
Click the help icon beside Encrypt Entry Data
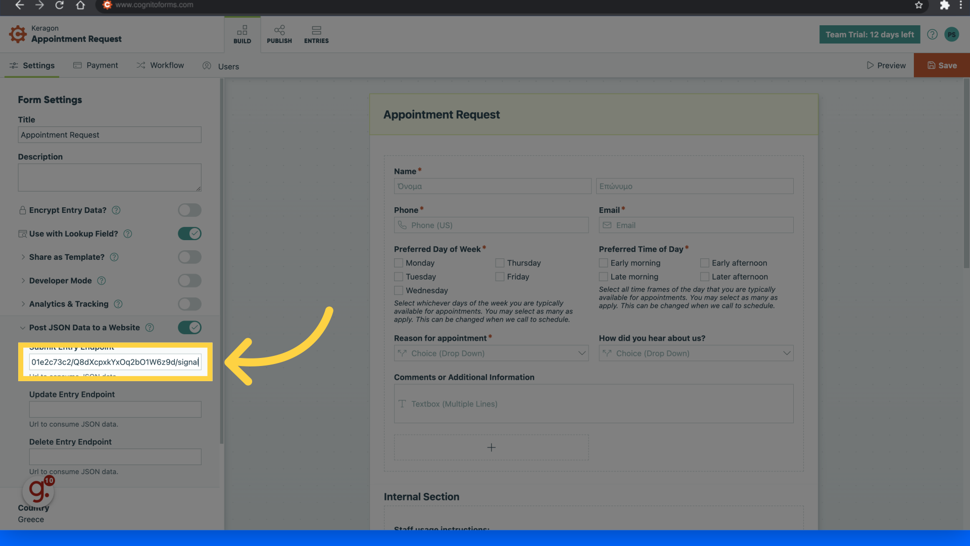coord(116,210)
